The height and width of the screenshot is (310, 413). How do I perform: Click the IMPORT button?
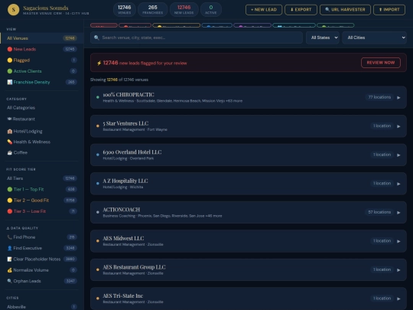click(389, 10)
